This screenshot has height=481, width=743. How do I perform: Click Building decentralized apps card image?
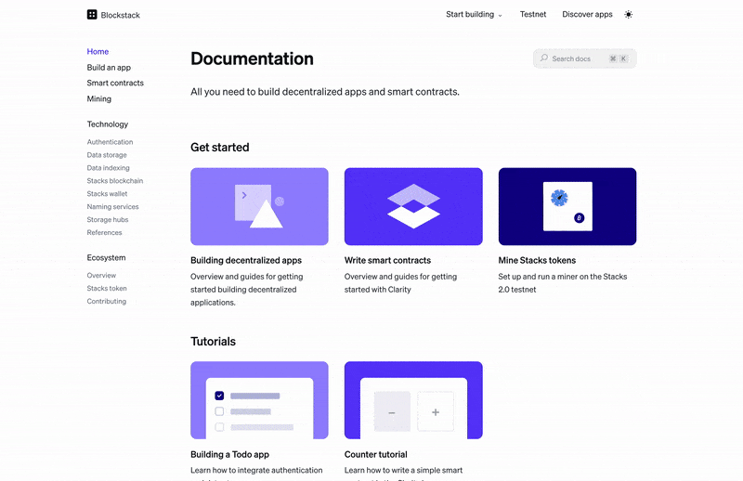click(259, 206)
